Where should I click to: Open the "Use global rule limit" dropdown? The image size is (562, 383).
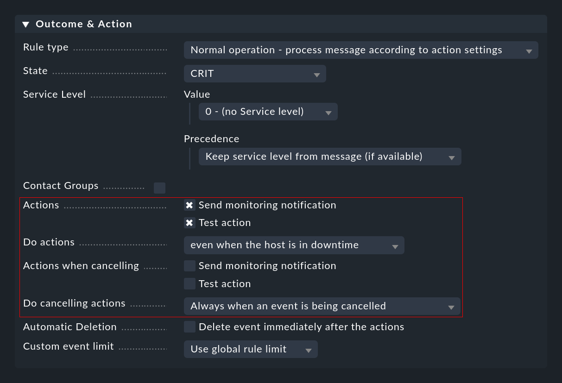[251, 349]
